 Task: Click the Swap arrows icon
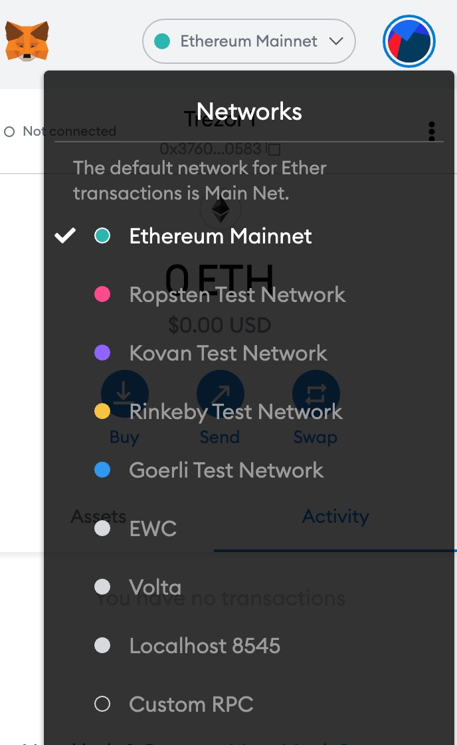[316, 394]
